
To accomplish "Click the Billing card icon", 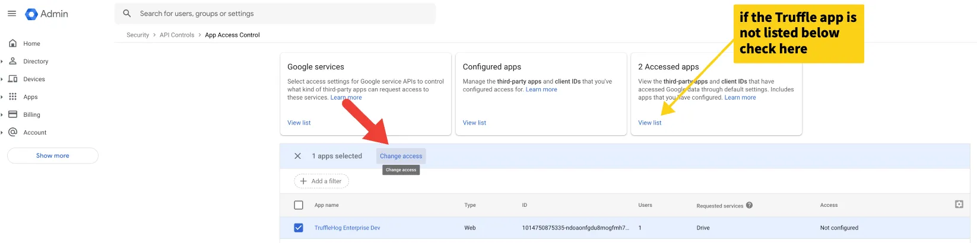I will click(x=12, y=114).
